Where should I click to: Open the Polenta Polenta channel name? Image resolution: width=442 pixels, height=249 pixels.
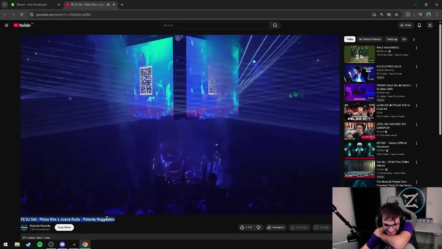(40, 226)
